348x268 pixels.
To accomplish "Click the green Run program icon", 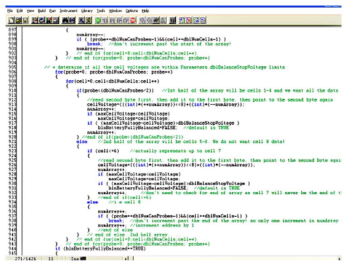I will 98,20.
